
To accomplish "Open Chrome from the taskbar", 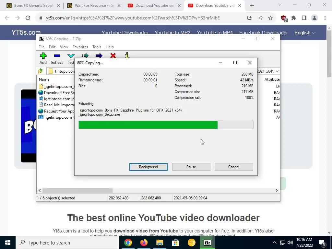I will pyautogui.click(x=128, y=243).
